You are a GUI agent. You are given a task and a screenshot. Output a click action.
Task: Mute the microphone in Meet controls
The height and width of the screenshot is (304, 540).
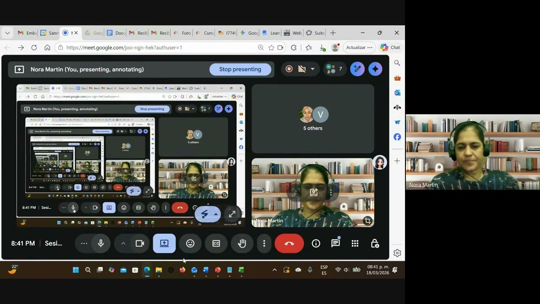(x=101, y=244)
